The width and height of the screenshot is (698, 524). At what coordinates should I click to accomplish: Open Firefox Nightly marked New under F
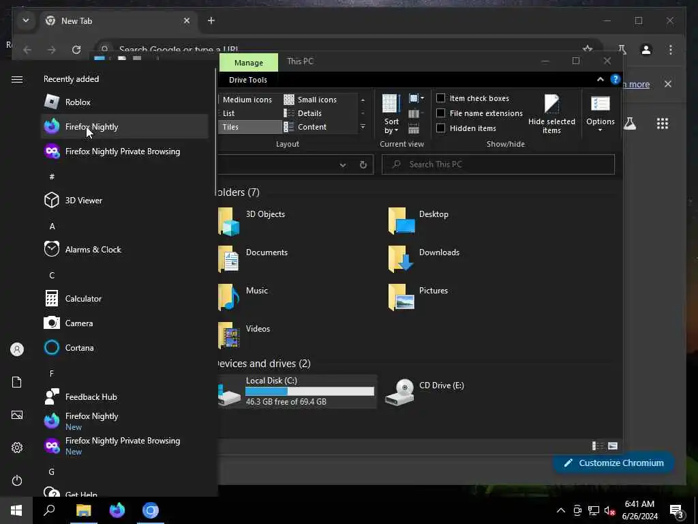125,421
